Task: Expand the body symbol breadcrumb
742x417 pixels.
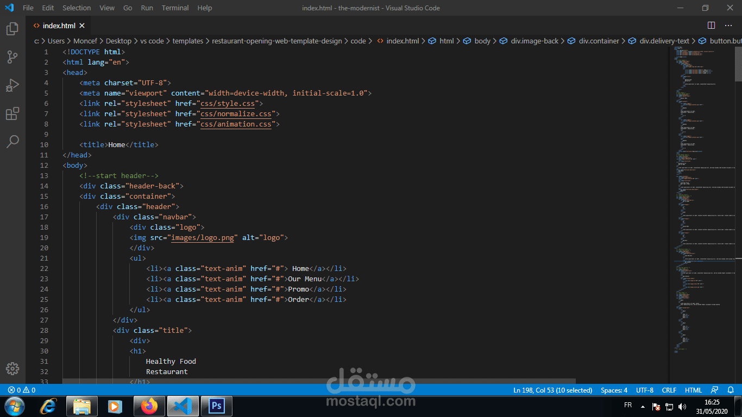Action: (x=477, y=41)
